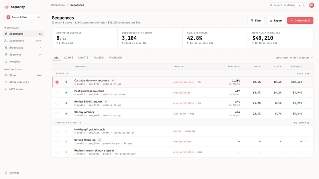Open the Segments funnel icon
The height and width of the screenshot is (179, 319).
(6, 54)
